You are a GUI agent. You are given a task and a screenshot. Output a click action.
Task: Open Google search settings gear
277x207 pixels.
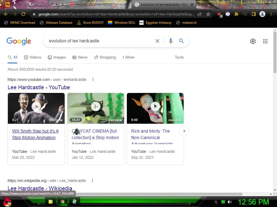(253, 41)
